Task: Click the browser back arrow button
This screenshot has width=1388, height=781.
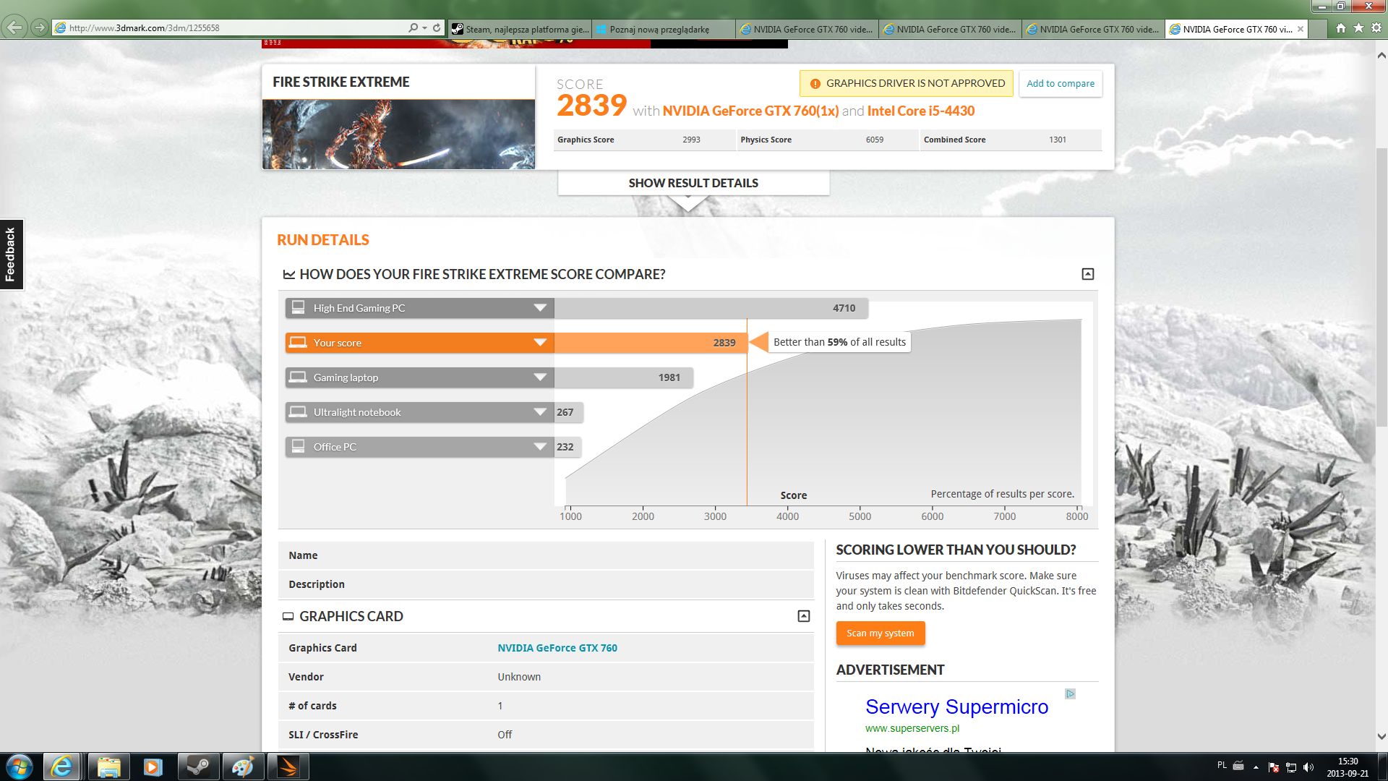Action: (14, 27)
